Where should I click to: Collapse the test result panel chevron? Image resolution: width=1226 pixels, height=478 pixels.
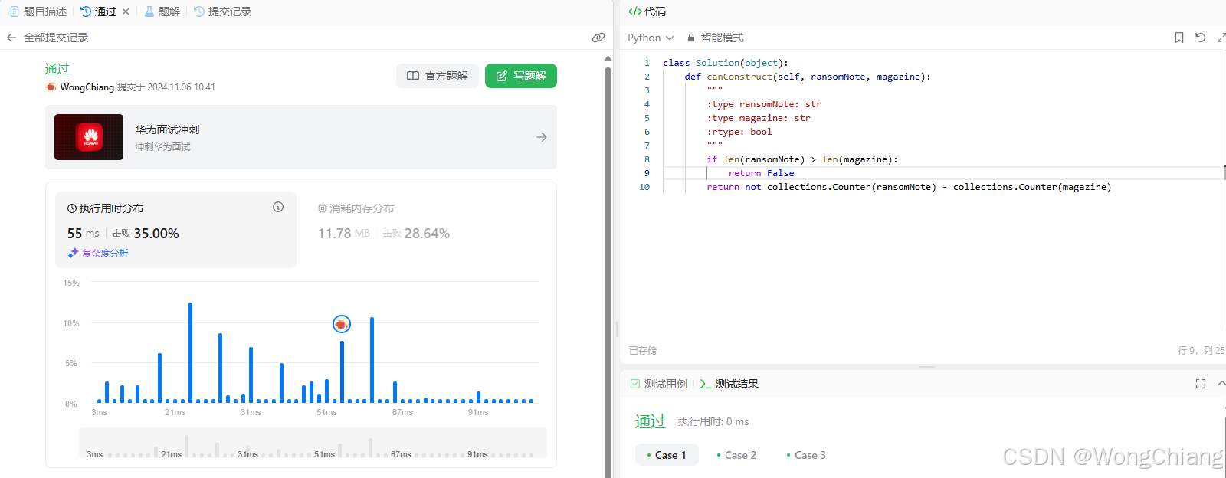(1221, 384)
